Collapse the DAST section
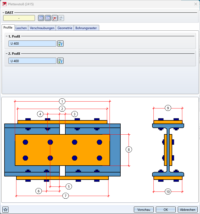The image size is (200, 214). click(3, 12)
